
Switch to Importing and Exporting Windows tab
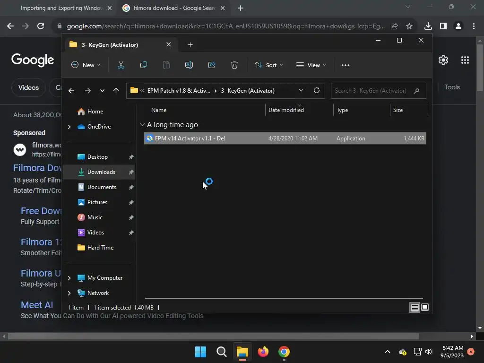pyautogui.click(x=62, y=8)
